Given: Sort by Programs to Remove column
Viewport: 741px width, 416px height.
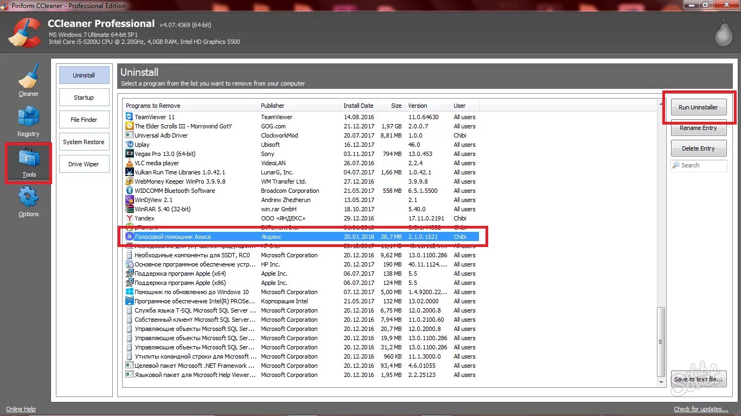Looking at the screenshot, I should tap(190, 106).
